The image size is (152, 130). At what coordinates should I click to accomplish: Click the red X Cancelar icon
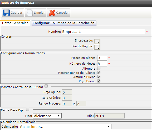52,13
